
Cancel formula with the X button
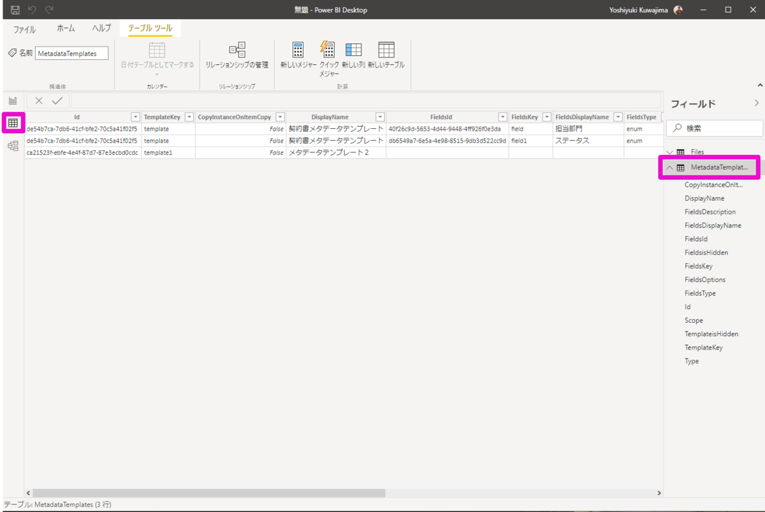[39, 101]
